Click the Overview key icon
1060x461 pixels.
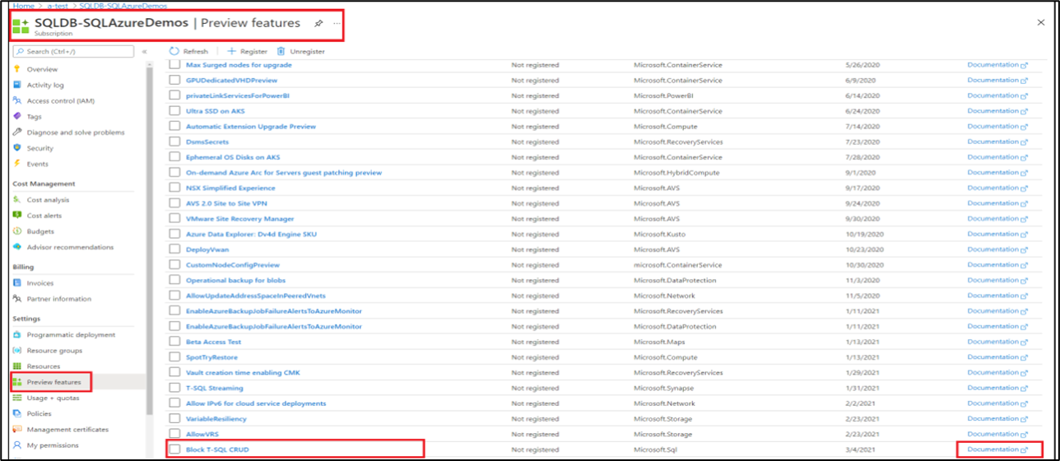click(x=18, y=69)
